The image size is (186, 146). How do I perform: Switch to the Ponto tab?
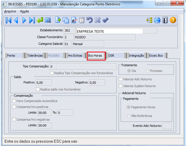tap(15, 56)
